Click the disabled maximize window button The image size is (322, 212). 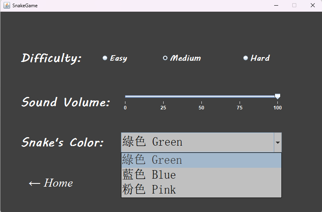tap(294, 5)
